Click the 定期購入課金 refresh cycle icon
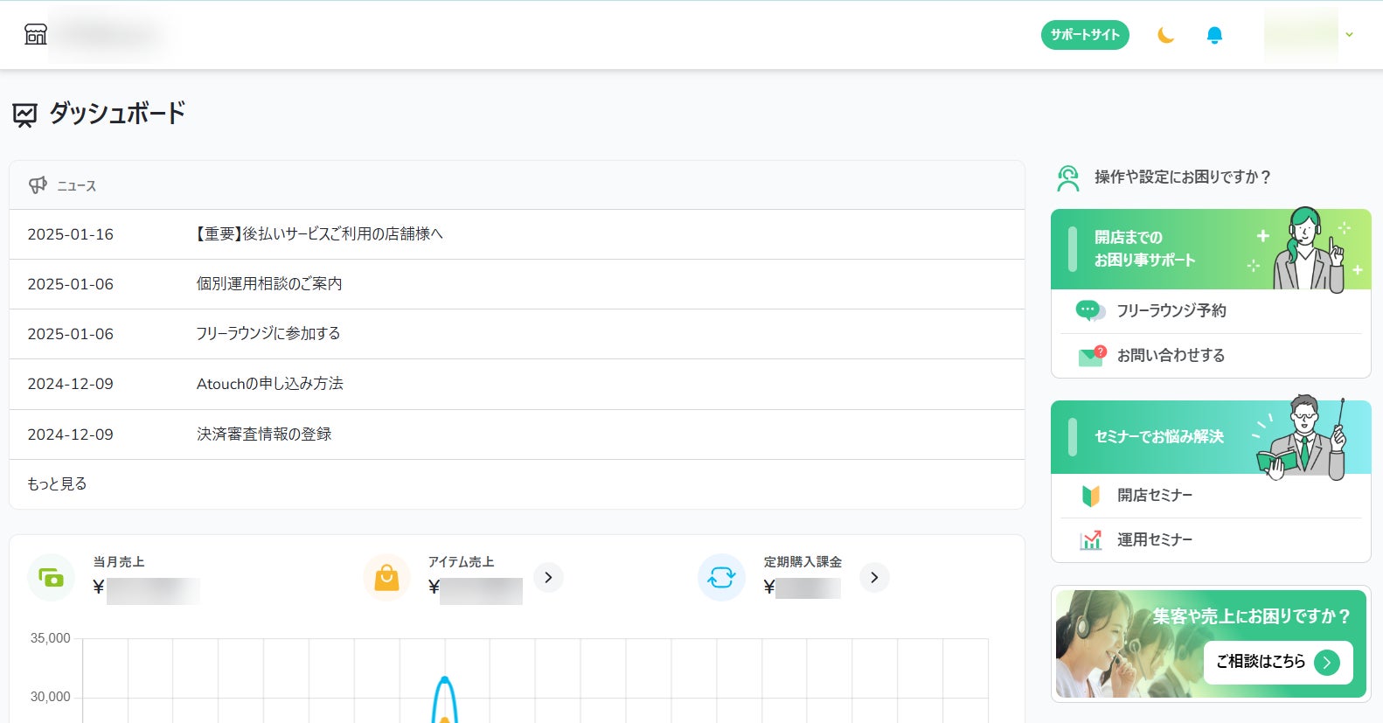Viewport: 1383px width, 723px height. click(721, 578)
